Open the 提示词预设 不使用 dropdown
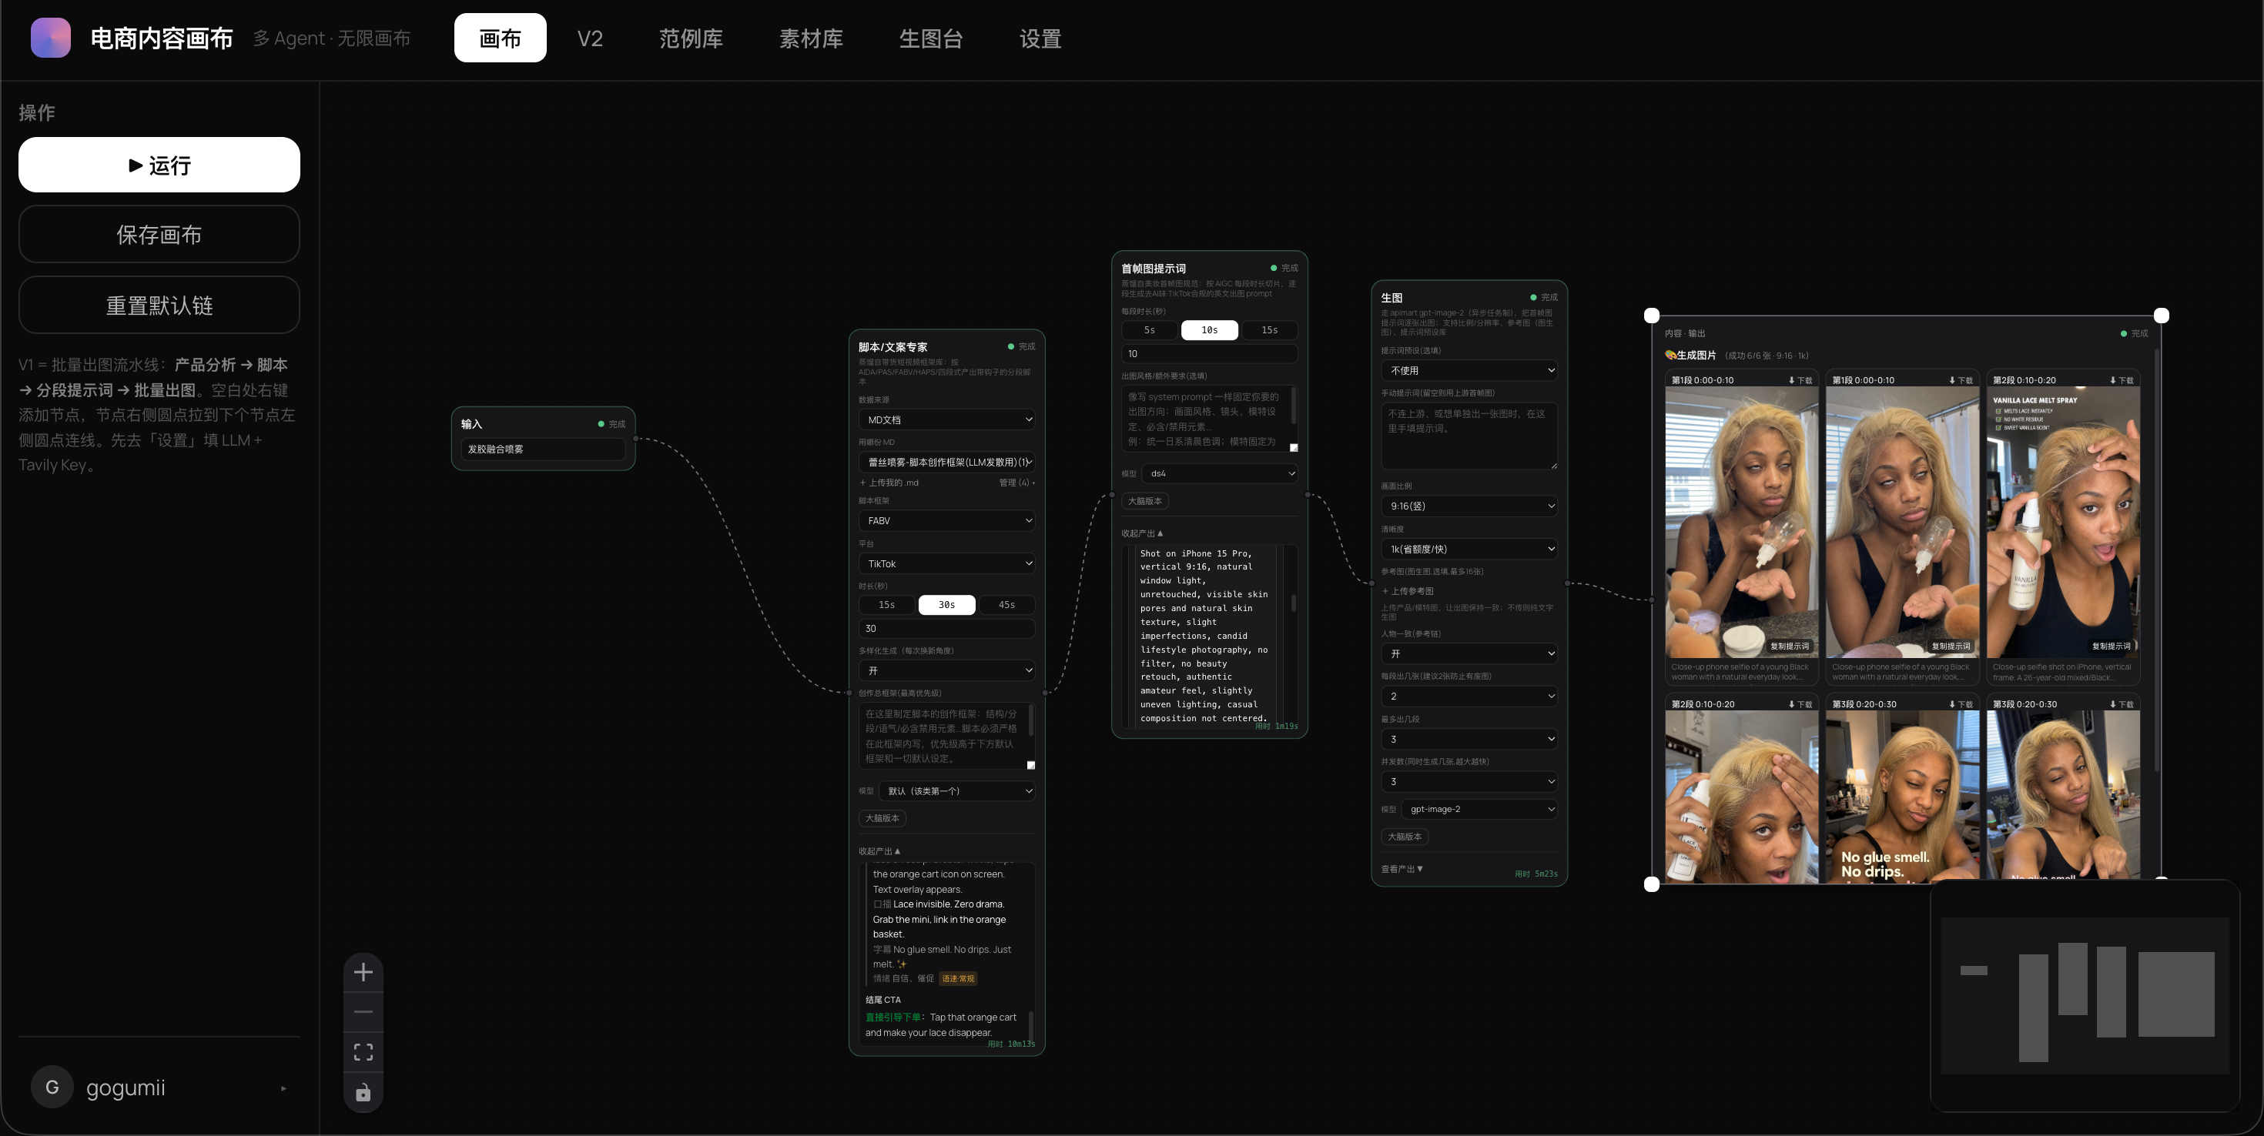Screen dimensions: 2264x1136 [x=1469, y=370]
